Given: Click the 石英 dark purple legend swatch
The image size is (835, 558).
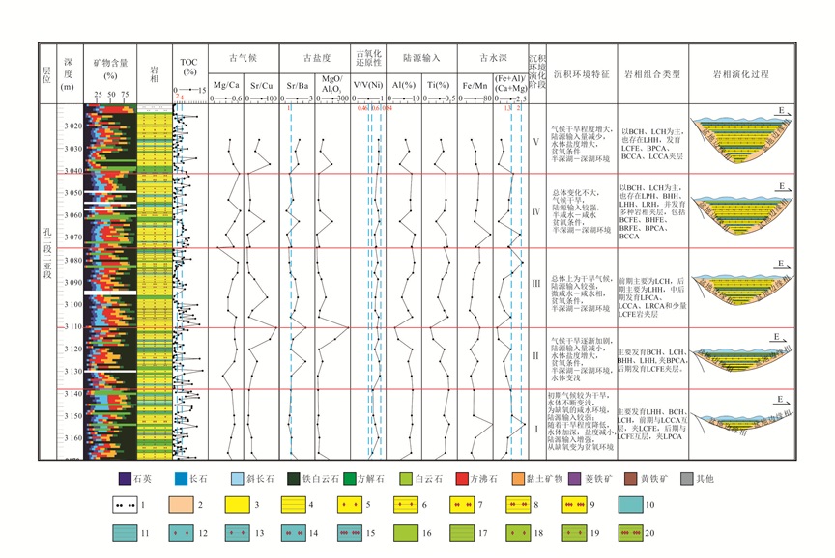Looking at the screenshot, I should pos(125,478).
